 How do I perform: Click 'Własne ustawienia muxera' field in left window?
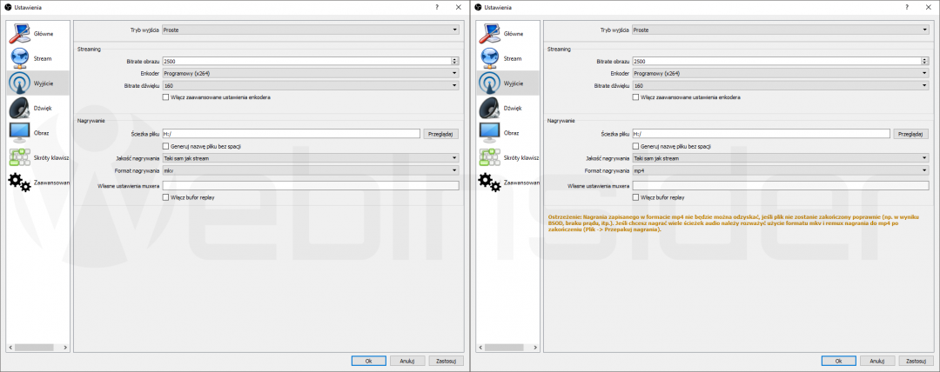click(310, 185)
